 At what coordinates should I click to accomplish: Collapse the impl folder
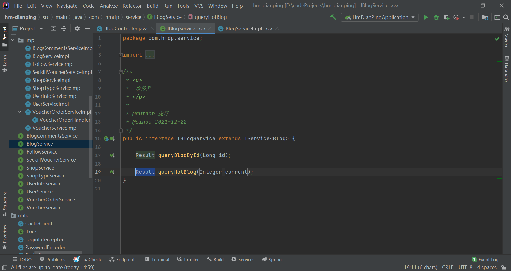pyautogui.click(x=13, y=40)
